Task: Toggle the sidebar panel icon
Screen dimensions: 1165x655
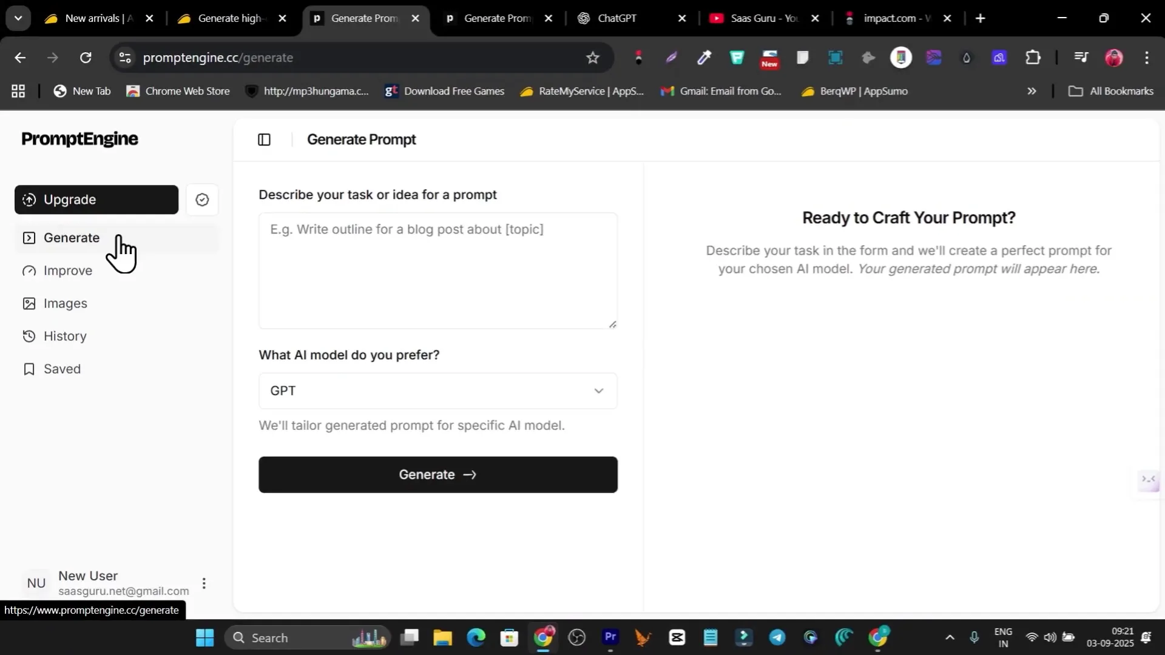Action: point(264,139)
